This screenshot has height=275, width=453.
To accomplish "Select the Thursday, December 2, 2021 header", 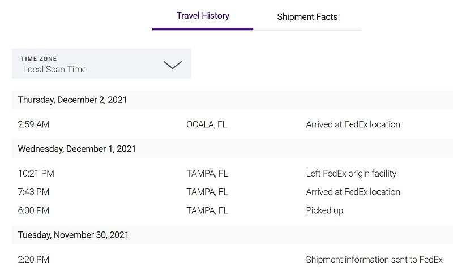I will pyautogui.click(x=72, y=100).
